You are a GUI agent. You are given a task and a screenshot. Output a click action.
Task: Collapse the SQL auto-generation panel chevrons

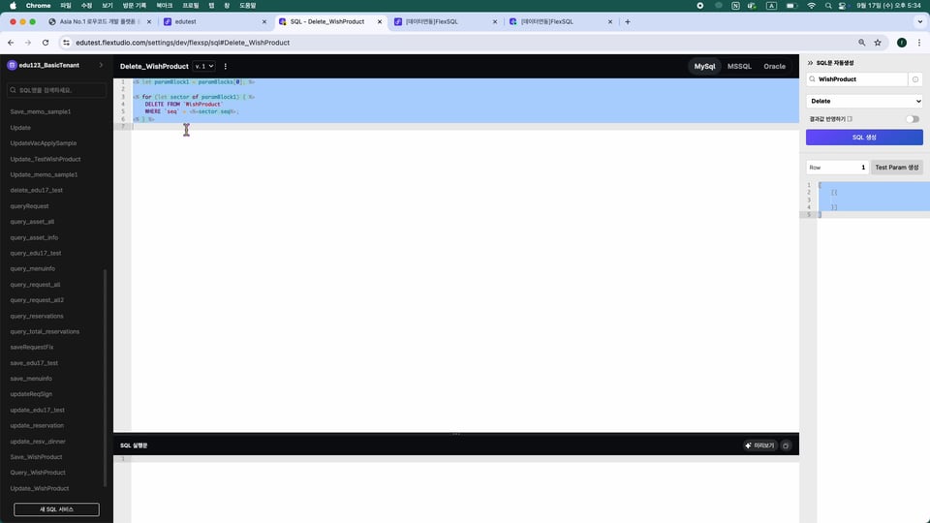810,63
